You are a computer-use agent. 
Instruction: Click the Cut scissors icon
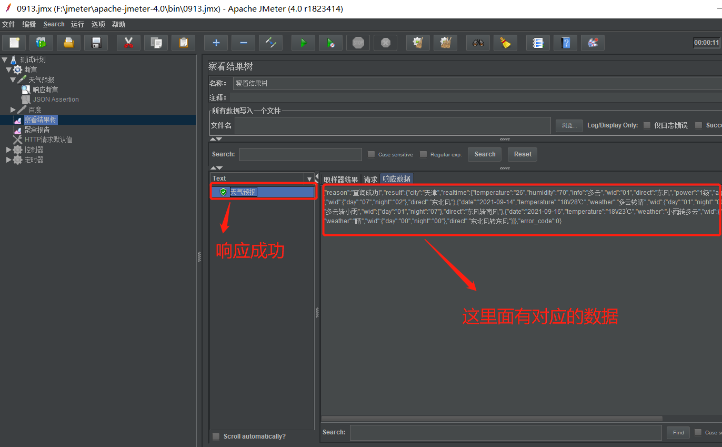point(128,43)
